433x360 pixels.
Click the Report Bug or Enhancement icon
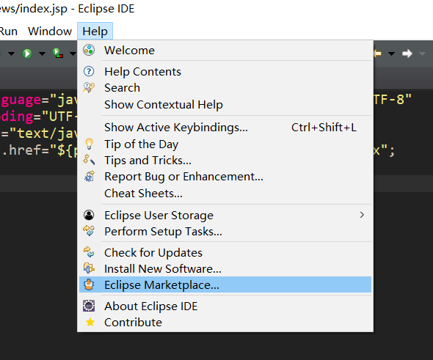[89, 176]
